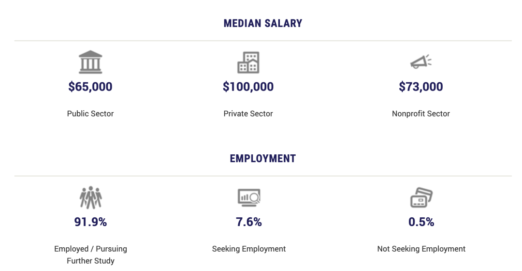Click the Seeking Employment label
This screenshot has width=522, height=271.
point(249,249)
